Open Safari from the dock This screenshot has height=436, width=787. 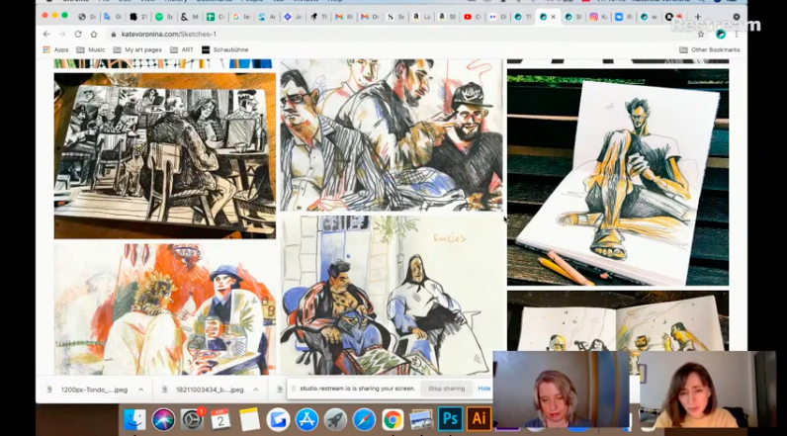coord(364,419)
